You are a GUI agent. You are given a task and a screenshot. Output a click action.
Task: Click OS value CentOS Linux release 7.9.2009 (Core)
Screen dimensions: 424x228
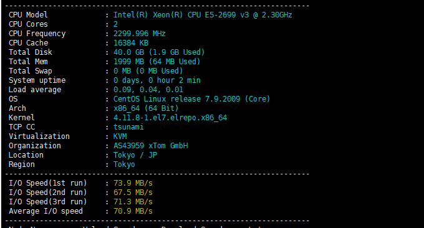point(191,99)
